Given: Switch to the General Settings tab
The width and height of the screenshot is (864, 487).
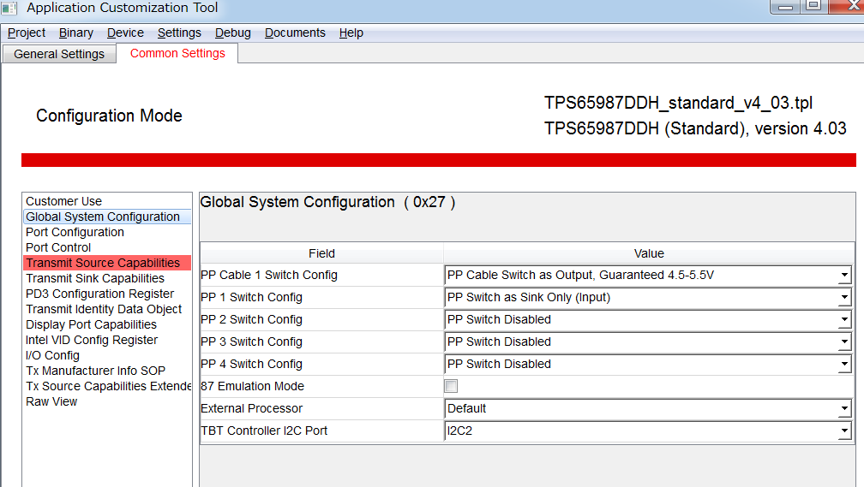Looking at the screenshot, I should pyautogui.click(x=59, y=54).
